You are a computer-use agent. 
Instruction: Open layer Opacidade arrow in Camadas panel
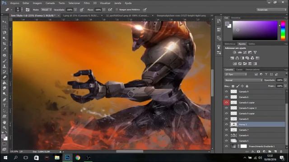coord(285,80)
